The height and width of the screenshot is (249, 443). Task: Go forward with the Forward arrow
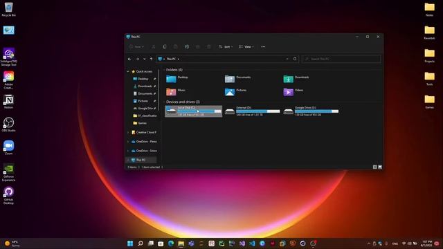(138, 59)
